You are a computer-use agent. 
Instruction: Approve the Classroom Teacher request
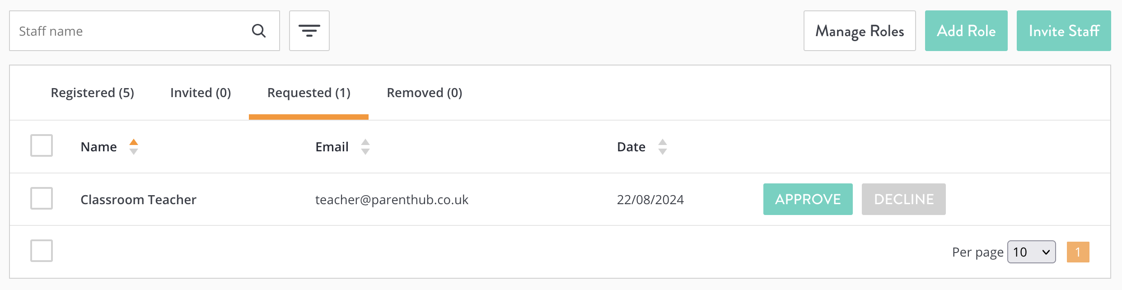(808, 199)
